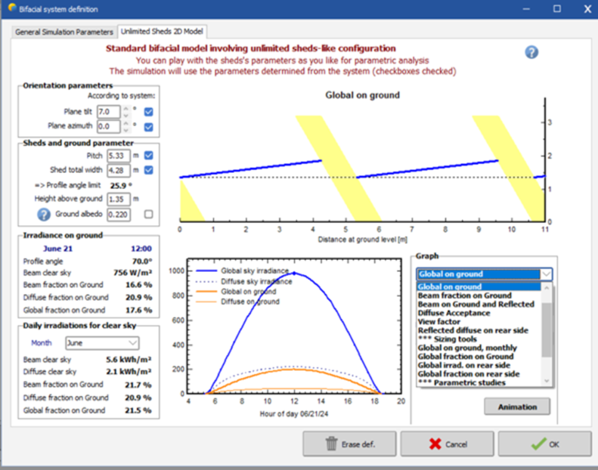Switch to General Simulation Parameters tab
This screenshot has width=598, height=470.
[x=64, y=31]
